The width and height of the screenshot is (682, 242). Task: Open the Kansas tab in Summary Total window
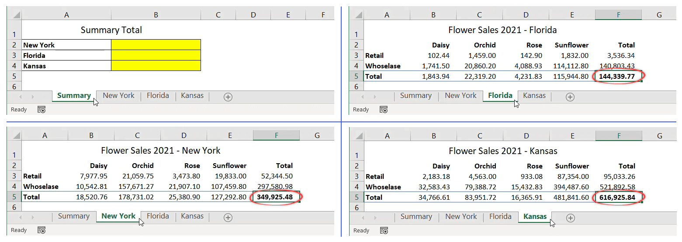point(192,96)
